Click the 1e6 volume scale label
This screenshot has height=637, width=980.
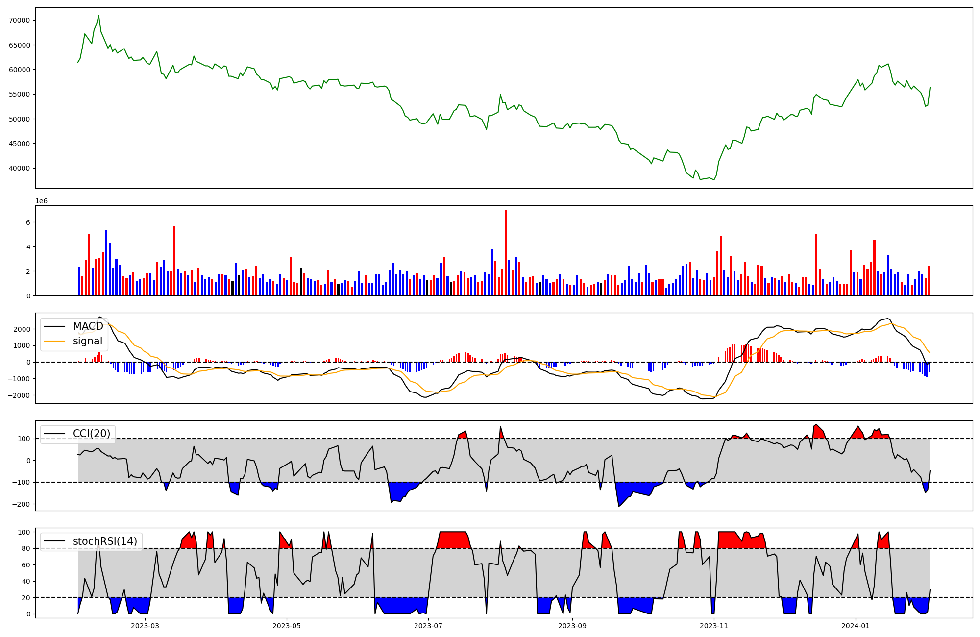click(x=41, y=201)
